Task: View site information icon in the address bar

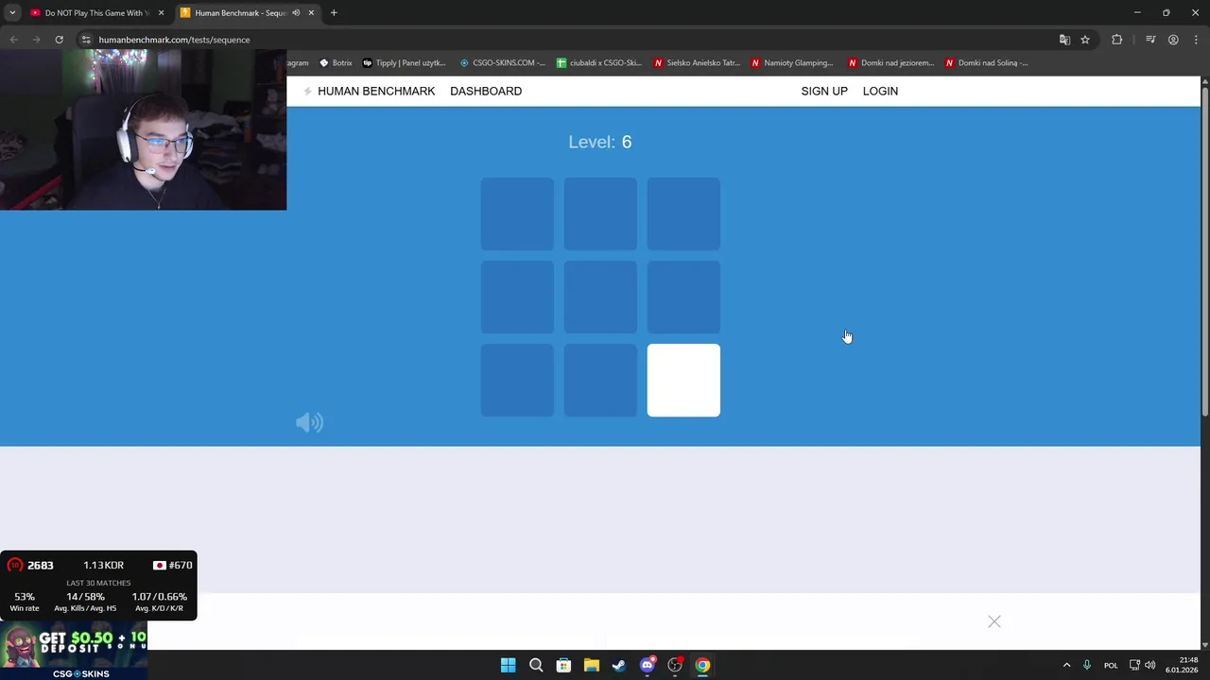Action: click(x=85, y=40)
